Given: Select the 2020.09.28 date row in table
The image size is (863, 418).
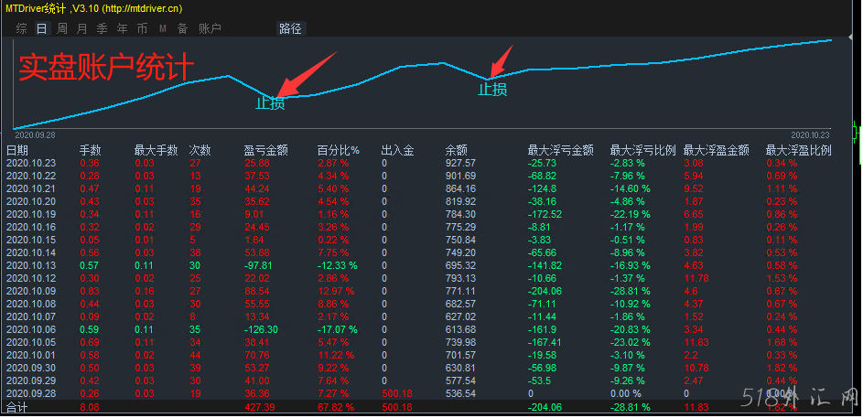Looking at the screenshot, I should point(32,394).
